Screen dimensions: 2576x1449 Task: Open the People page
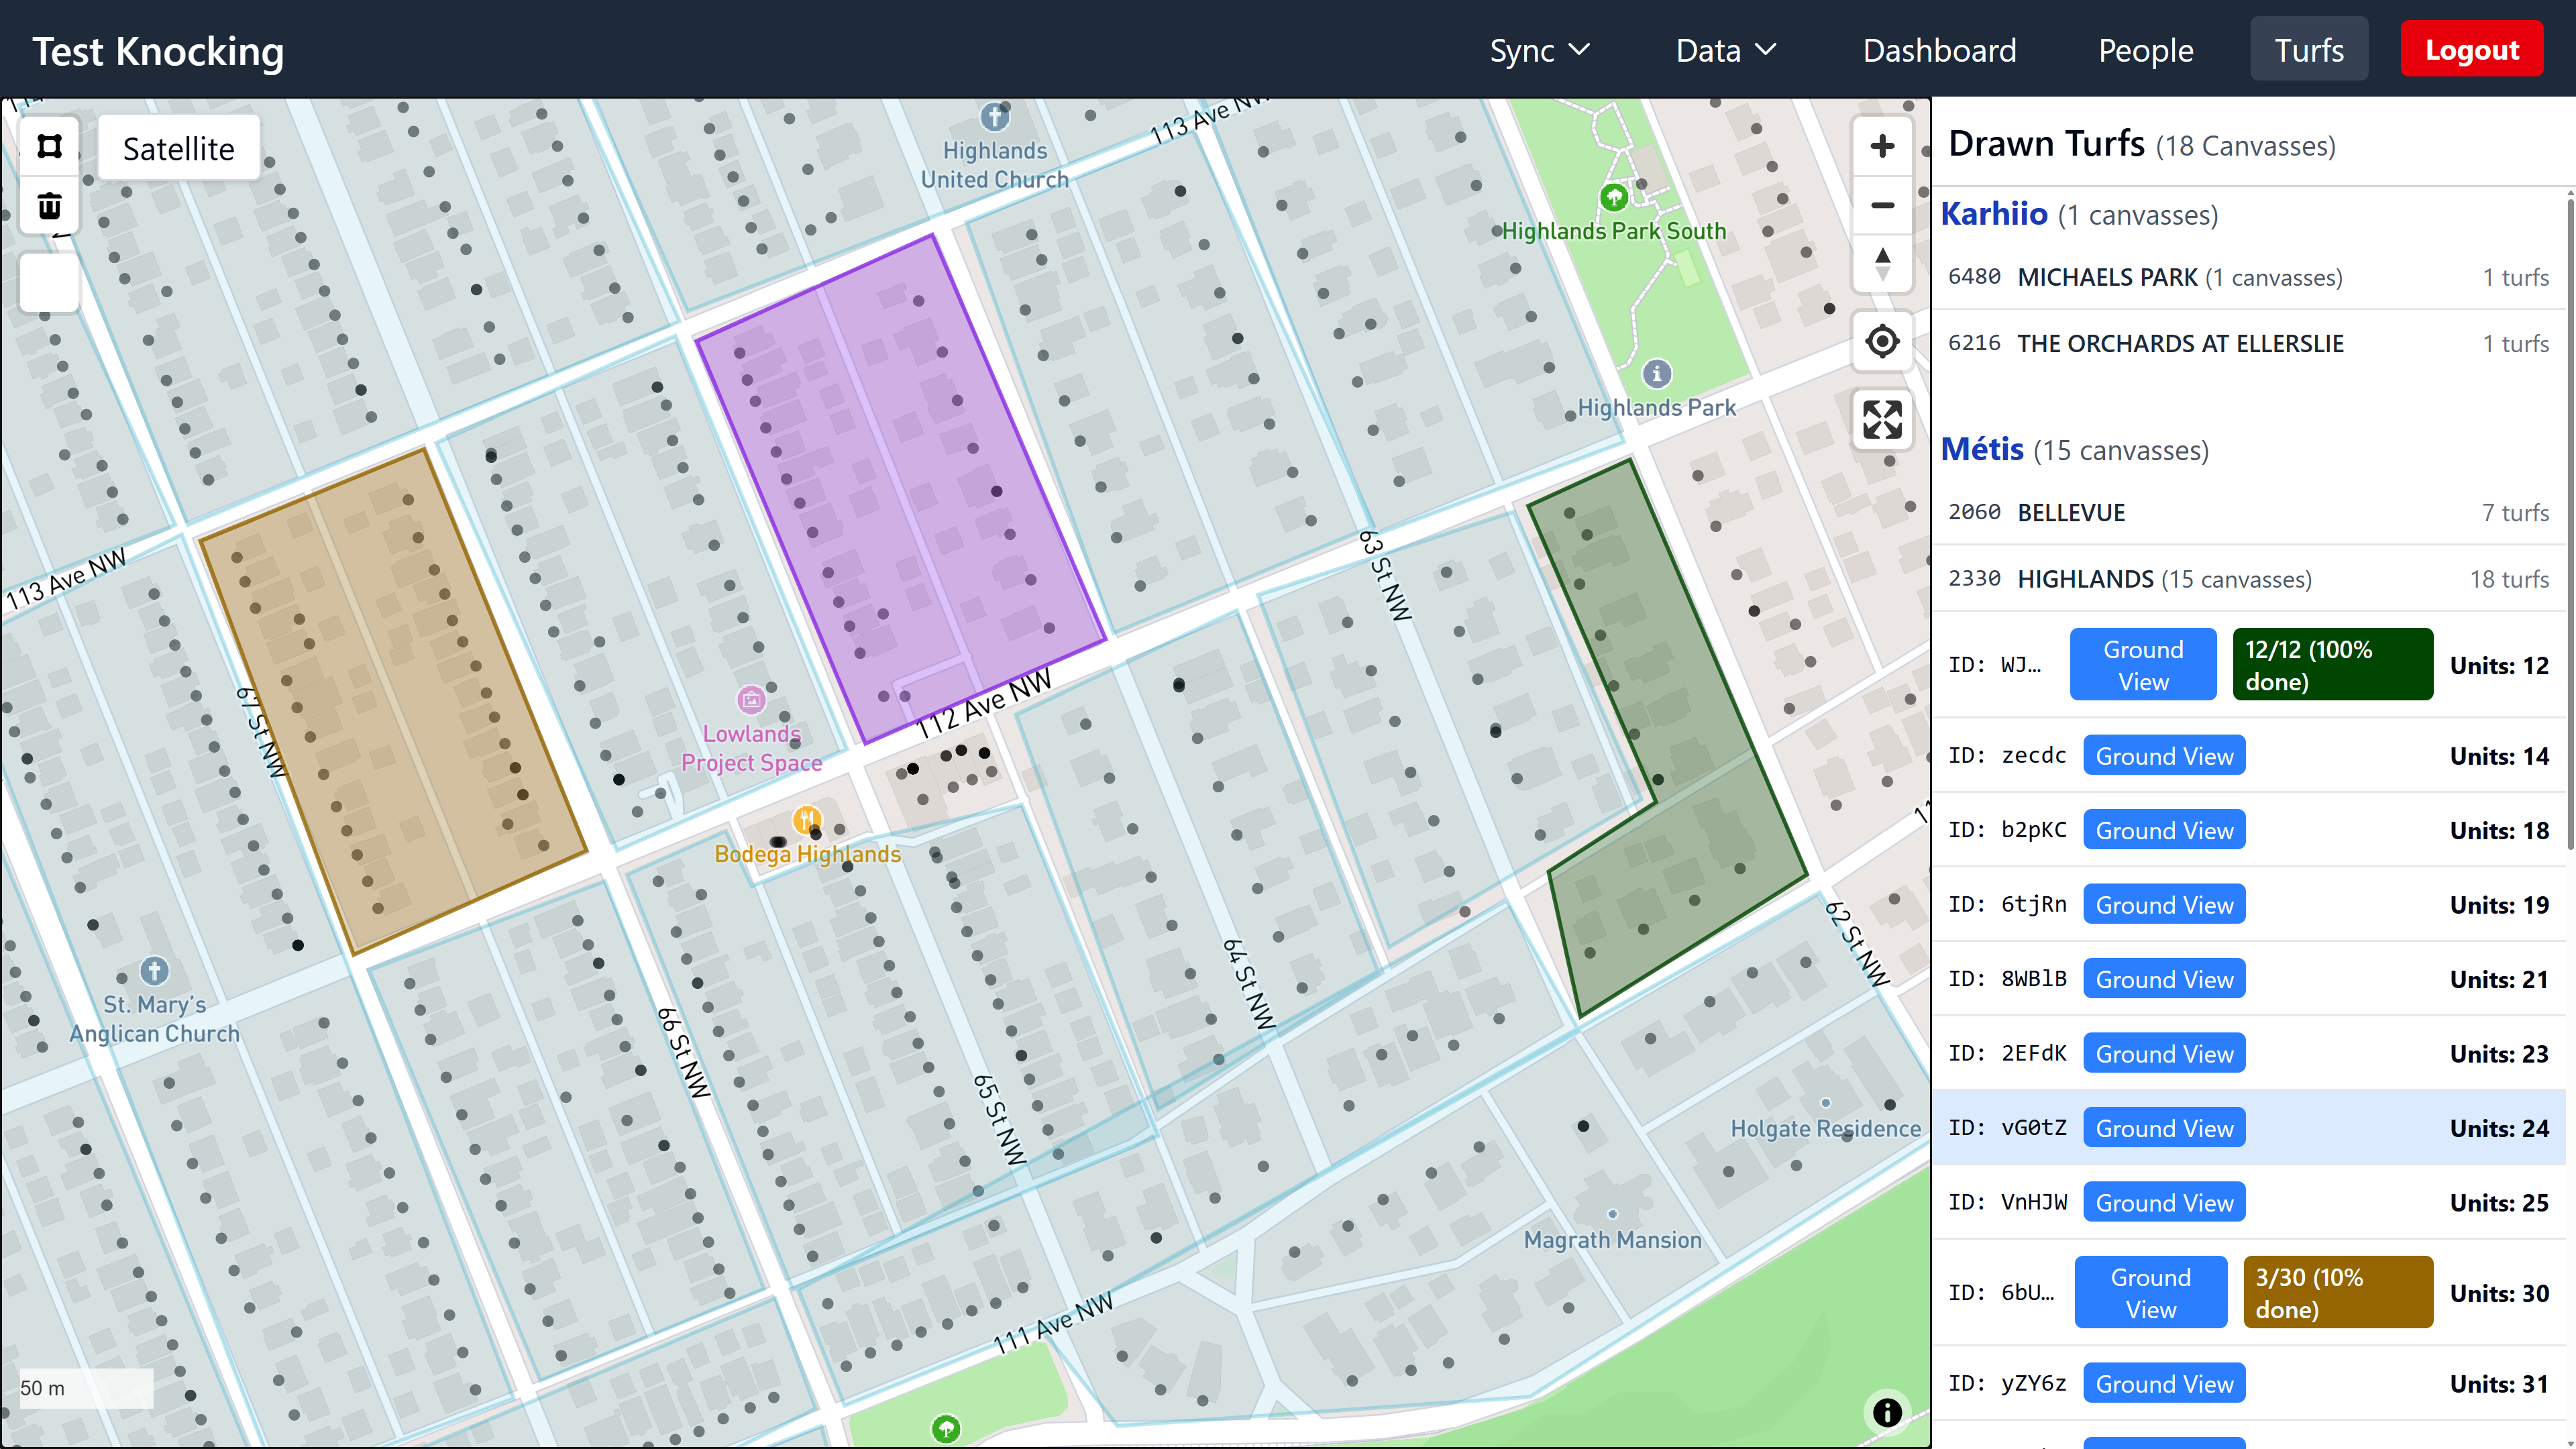click(x=2145, y=50)
